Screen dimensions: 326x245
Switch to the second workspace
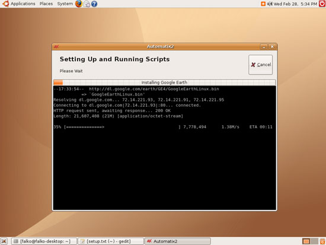tap(314, 241)
